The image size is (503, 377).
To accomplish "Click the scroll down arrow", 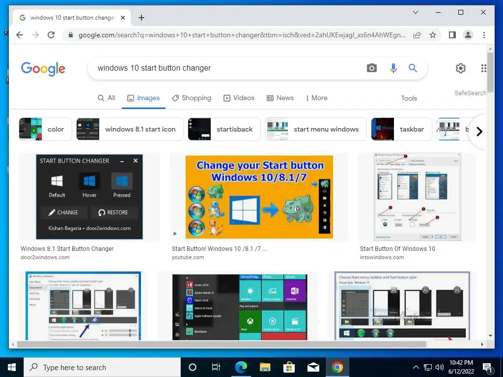I will tap(490, 336).
